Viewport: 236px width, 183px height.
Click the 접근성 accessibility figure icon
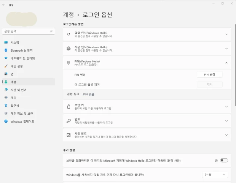coord(6,106)
